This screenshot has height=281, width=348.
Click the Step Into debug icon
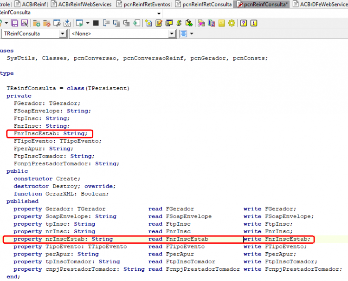coord(106,23)
